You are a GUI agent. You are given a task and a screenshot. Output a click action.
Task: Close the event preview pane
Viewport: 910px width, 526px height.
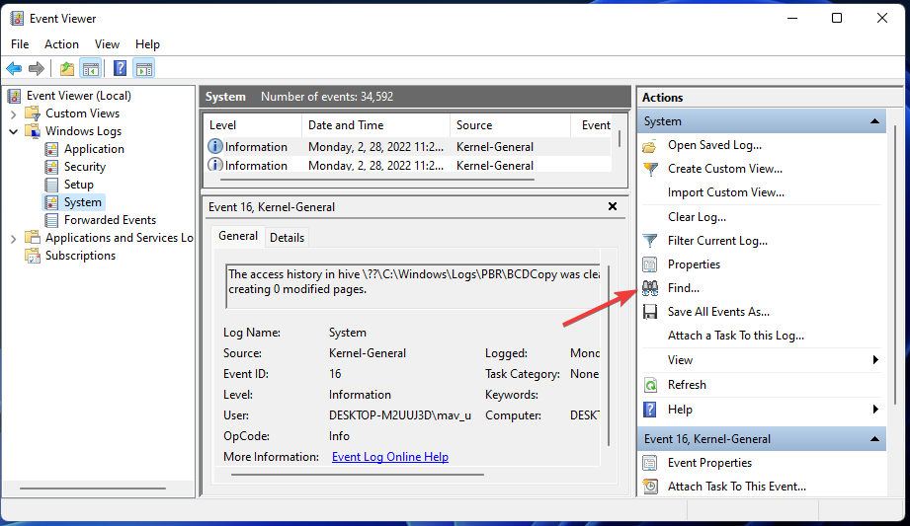click(613, 206)
